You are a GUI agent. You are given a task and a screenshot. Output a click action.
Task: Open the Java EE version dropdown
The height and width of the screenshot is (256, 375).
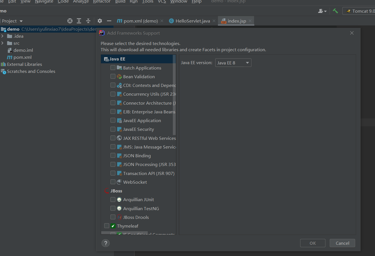233,63
